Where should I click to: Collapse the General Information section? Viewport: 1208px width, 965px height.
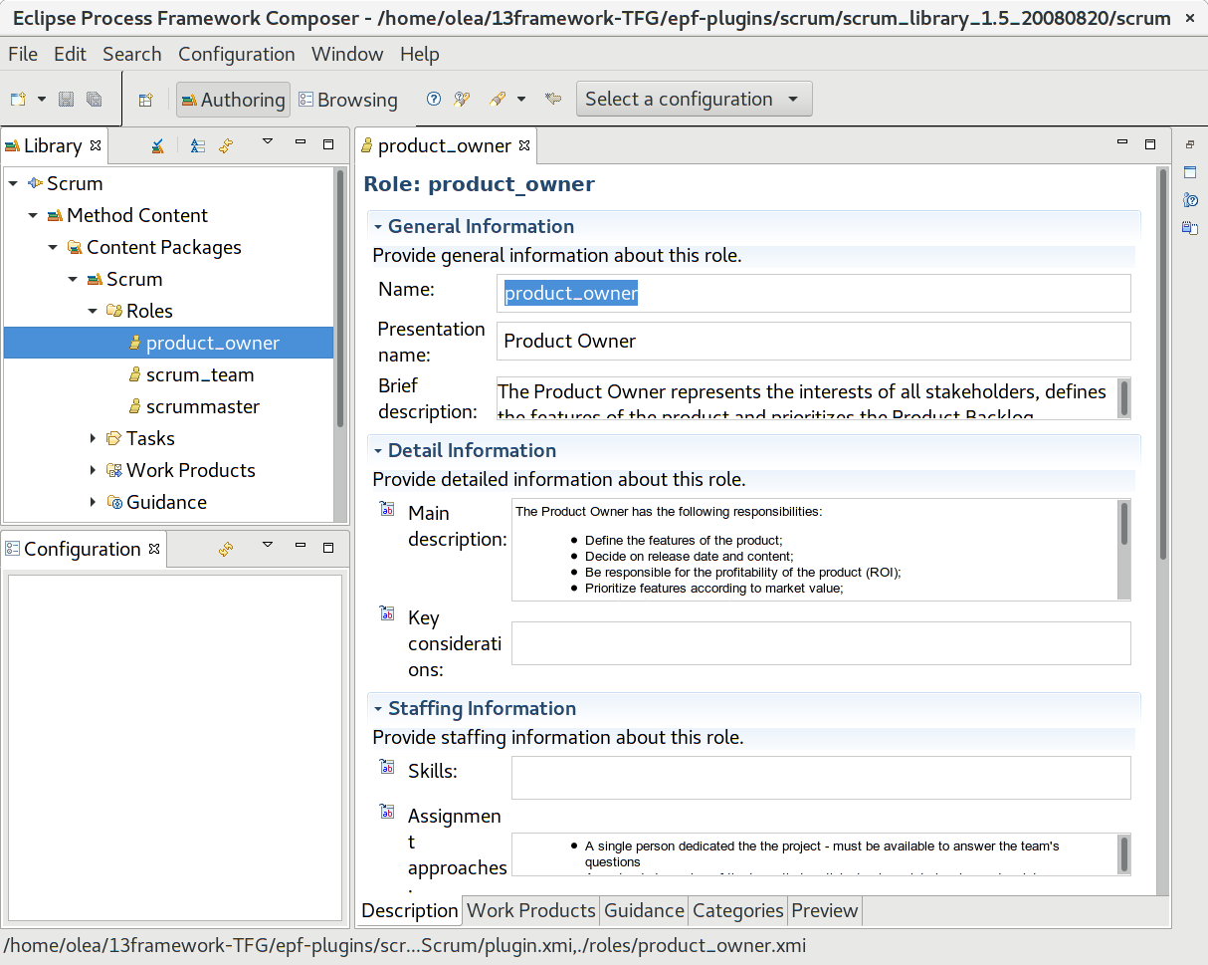(378, 226)
